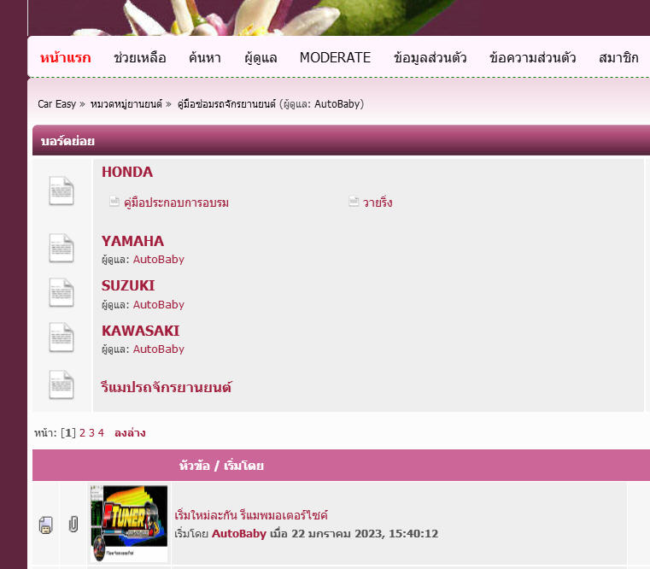Screen dimensions: 650x569
Task: Click AutoBaby moderator link under KAWASAKI
Action: [158, 349]
